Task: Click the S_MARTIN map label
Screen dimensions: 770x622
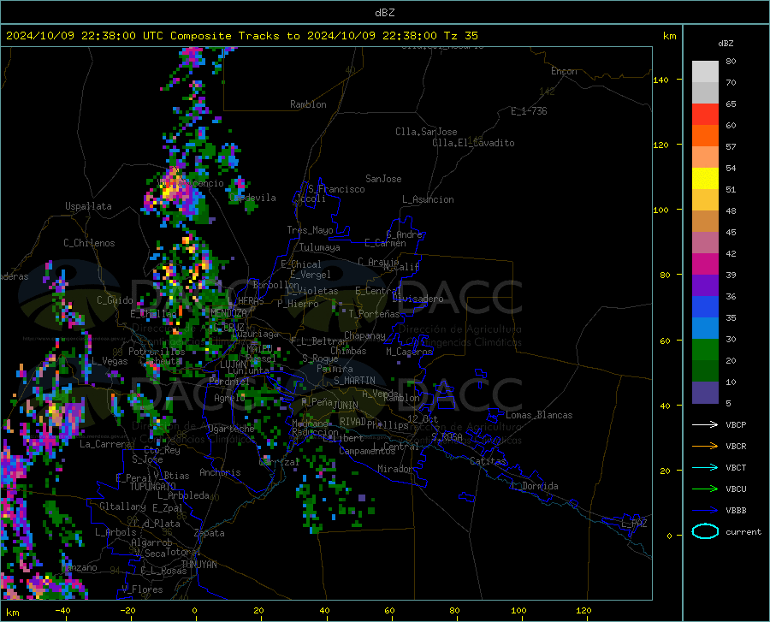Action: (x=354, y=381)
